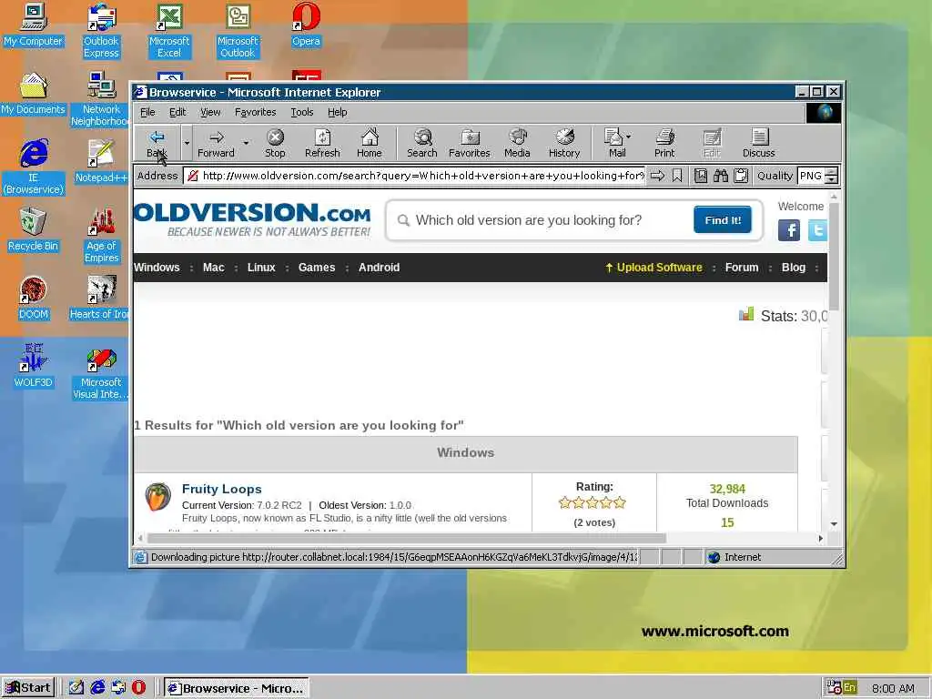932x699 pixels.
Task: Click the Quality PNG field
Action: pyautogui.click(x=811, y=176)
